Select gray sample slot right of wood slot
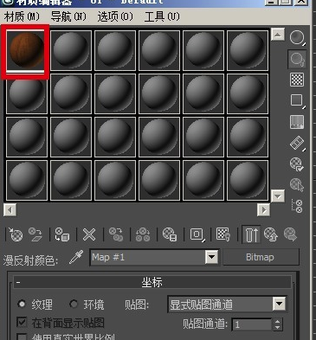The image size is (316, 340). pos(71,50)
